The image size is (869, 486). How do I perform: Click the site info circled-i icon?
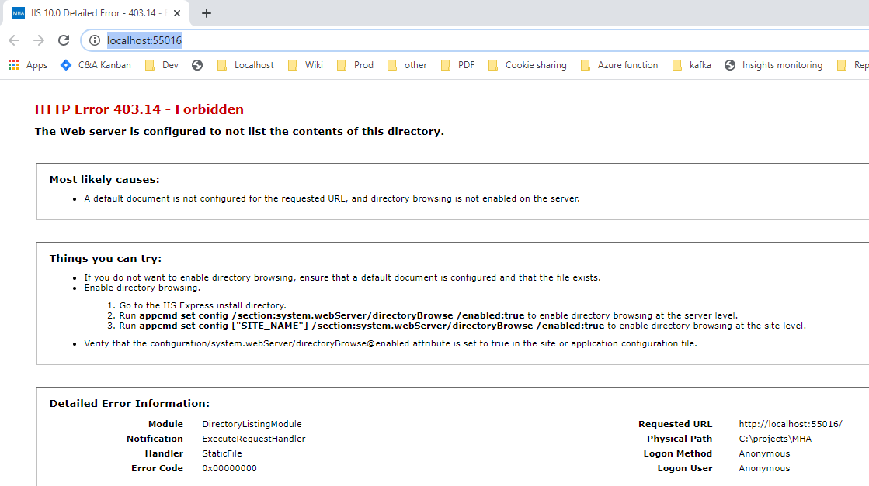[x=93, y=40]
